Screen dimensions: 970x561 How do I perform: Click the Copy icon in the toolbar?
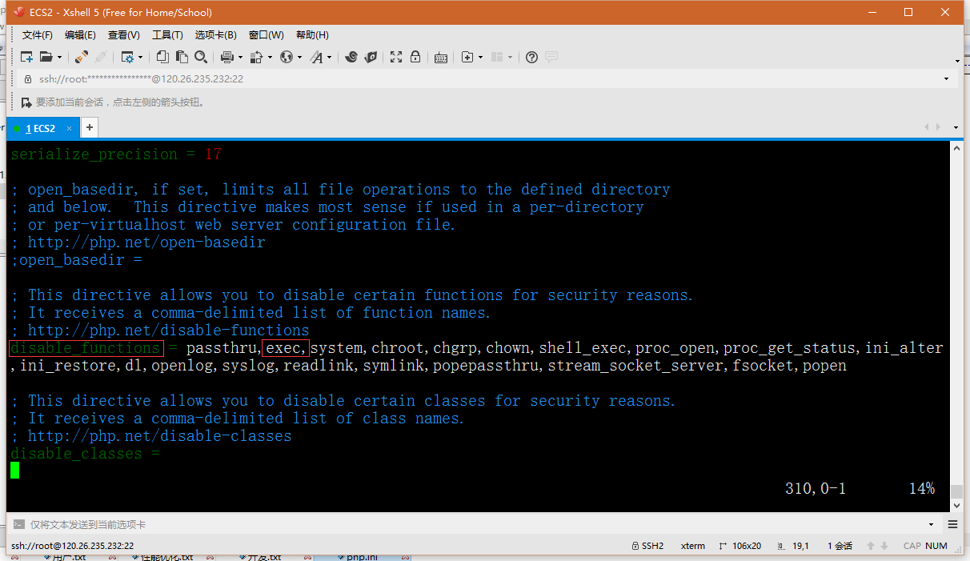[162, 57]
